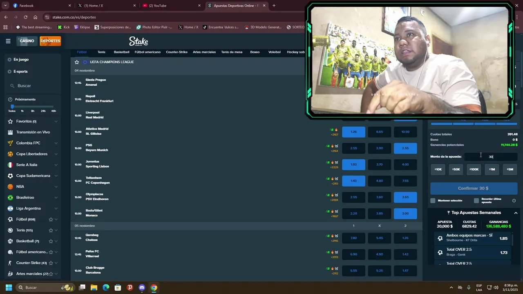Viewport: 523px width, 294px height.
Task: Click the NBA basketball icon
Action: (x=10, y=187)
